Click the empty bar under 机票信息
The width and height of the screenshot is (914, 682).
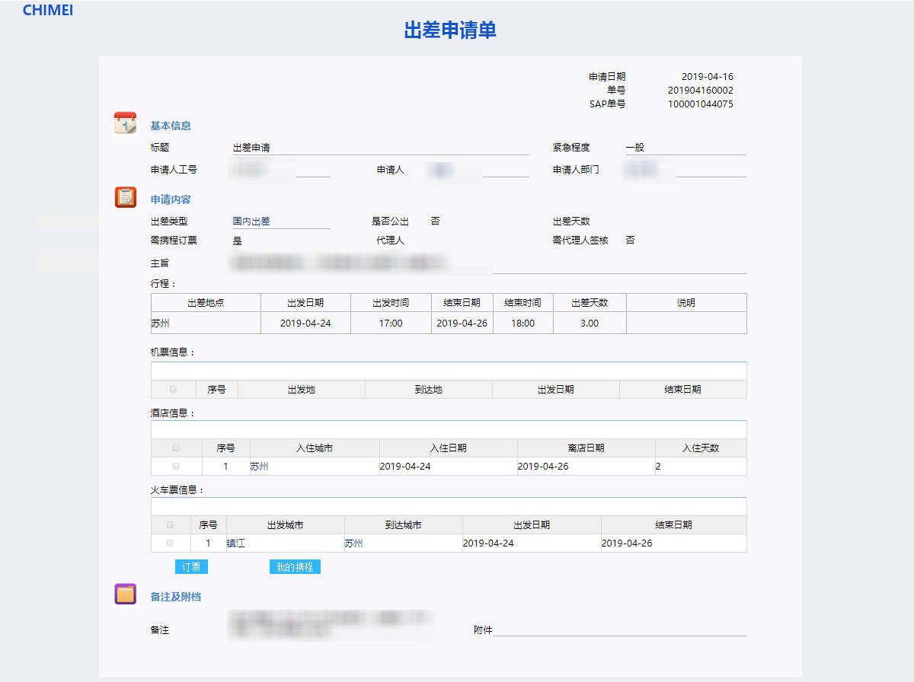pos(449,371)
